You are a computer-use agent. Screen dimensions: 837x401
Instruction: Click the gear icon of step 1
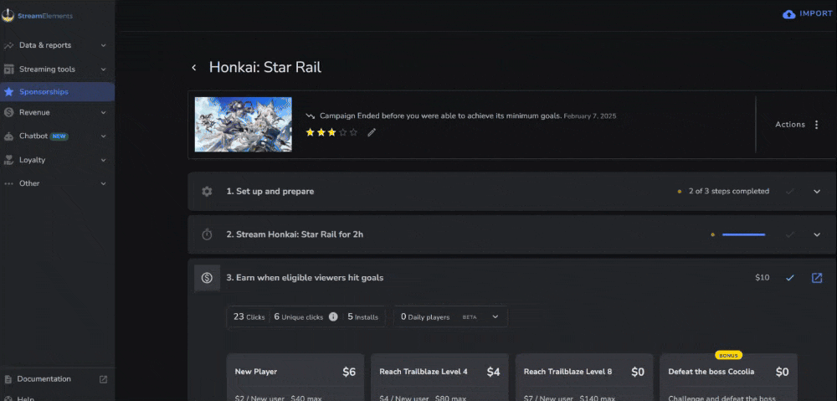207,191
